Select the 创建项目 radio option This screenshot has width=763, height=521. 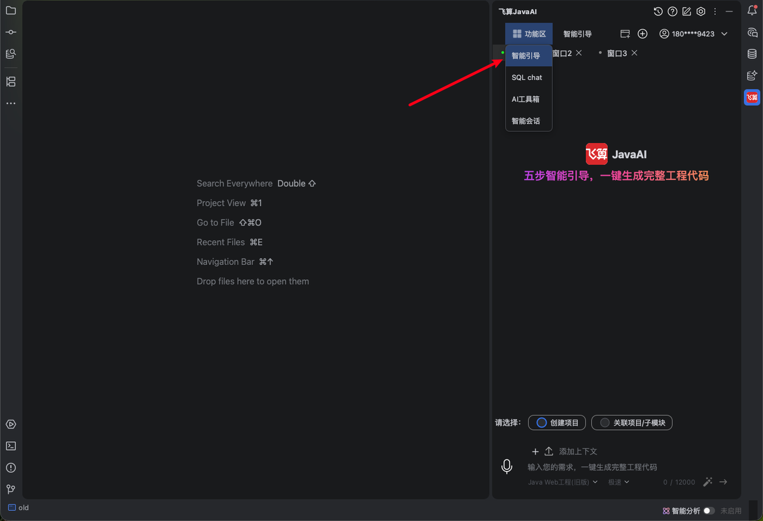click(x=557, y=423)
